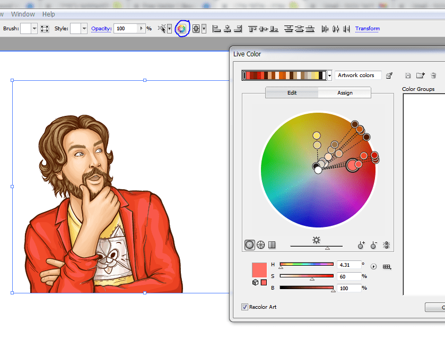445x346 pixels.
Task: Get colors from selected art eyedropper
Action: 389,75
